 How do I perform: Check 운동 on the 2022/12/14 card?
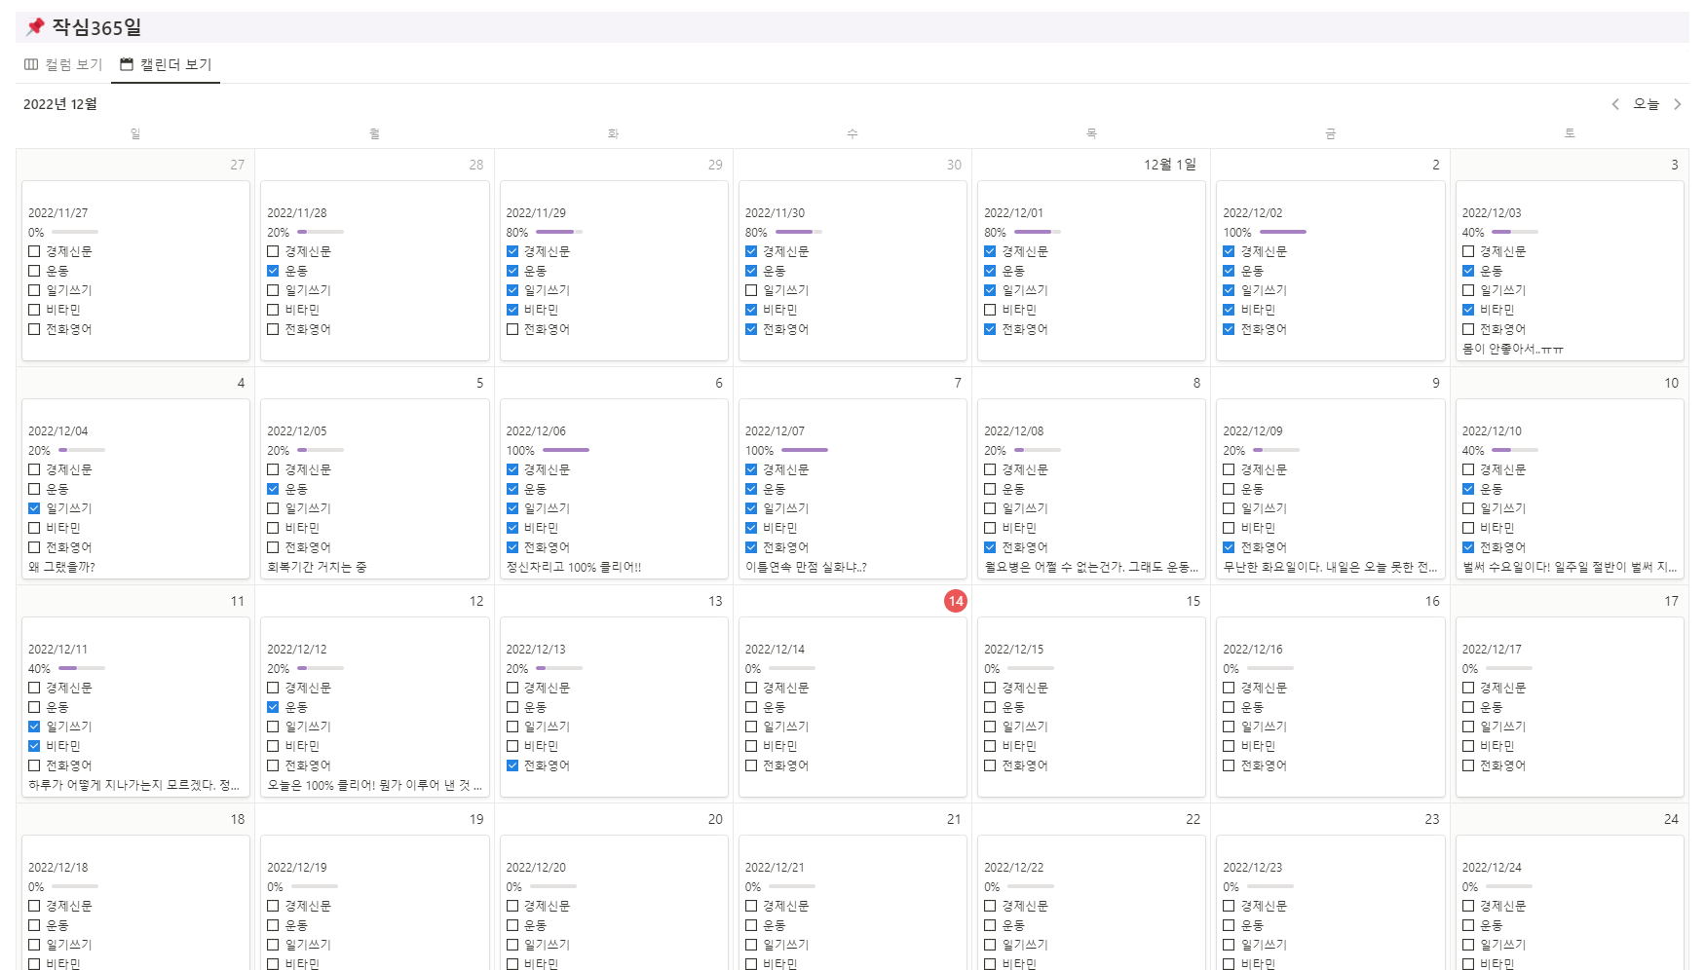pyautogui.click(x=751, y=707)
